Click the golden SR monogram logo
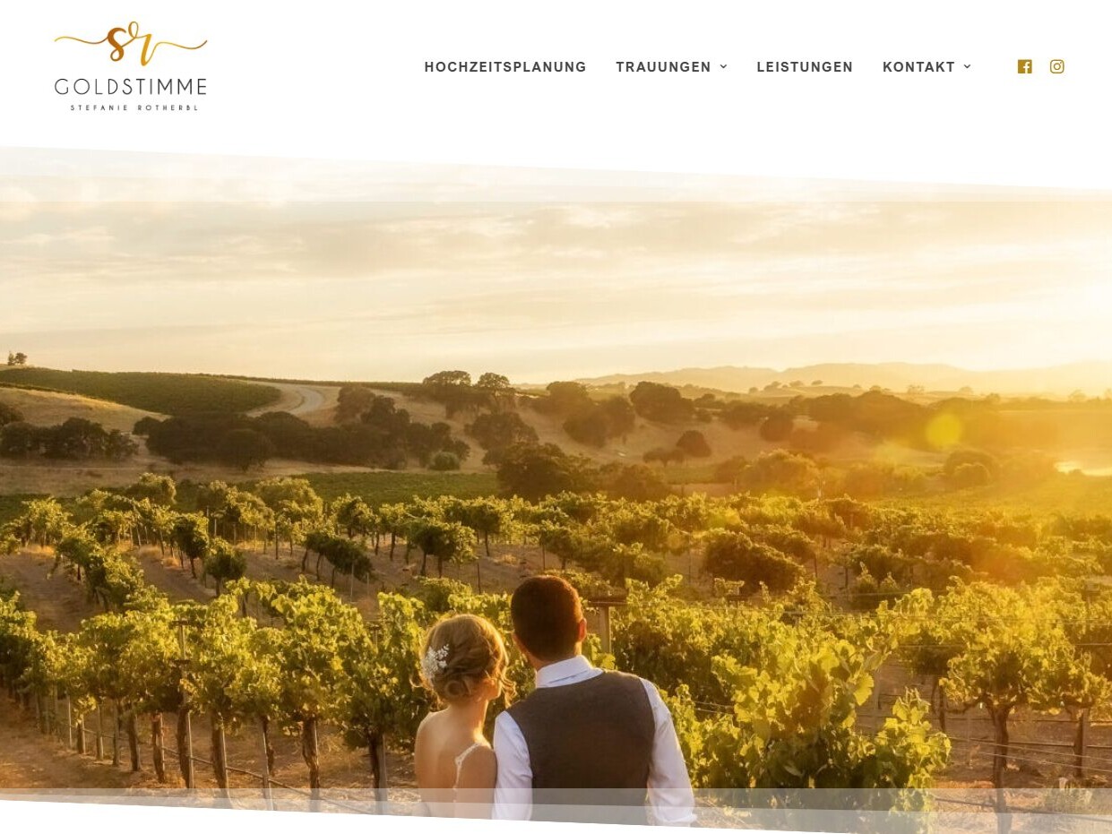Viewport: 1112px width, 834px height. [x=131, y=44]
